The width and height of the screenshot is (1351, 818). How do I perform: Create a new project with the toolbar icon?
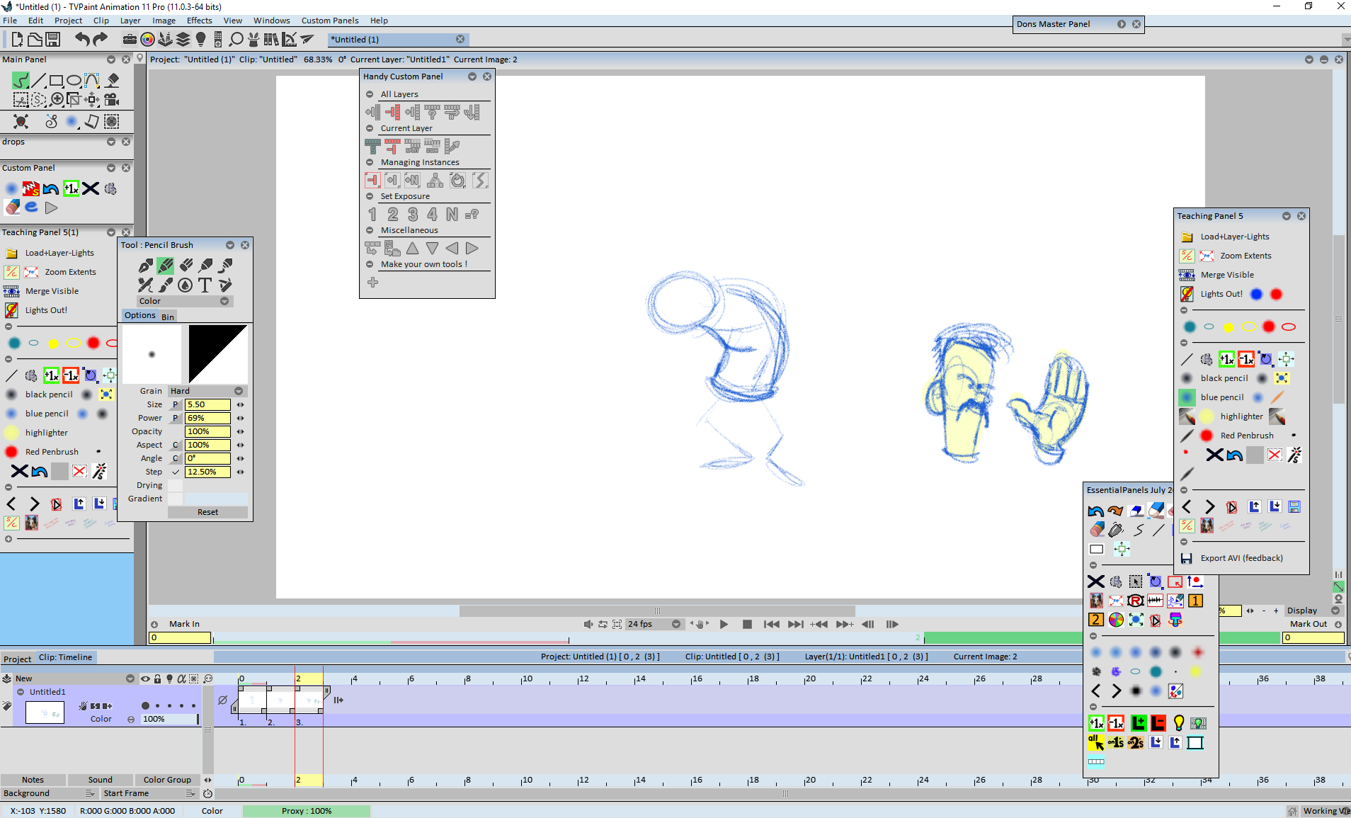point(17,39)
